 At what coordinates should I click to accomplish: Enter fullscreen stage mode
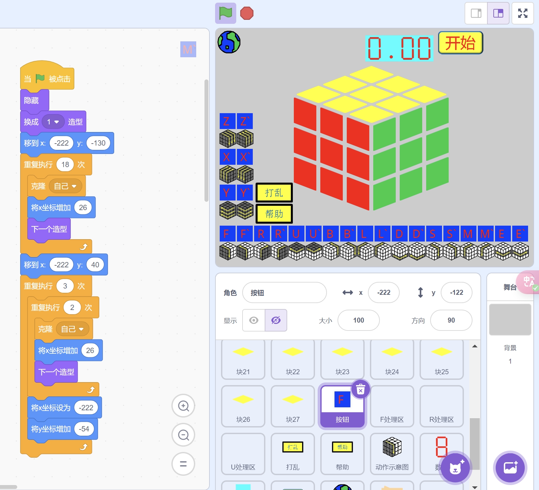point(522,13)
